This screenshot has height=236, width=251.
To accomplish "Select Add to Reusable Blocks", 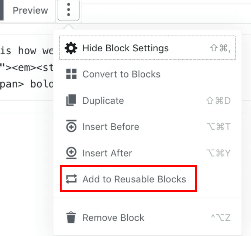I will [x=128, y=179].
